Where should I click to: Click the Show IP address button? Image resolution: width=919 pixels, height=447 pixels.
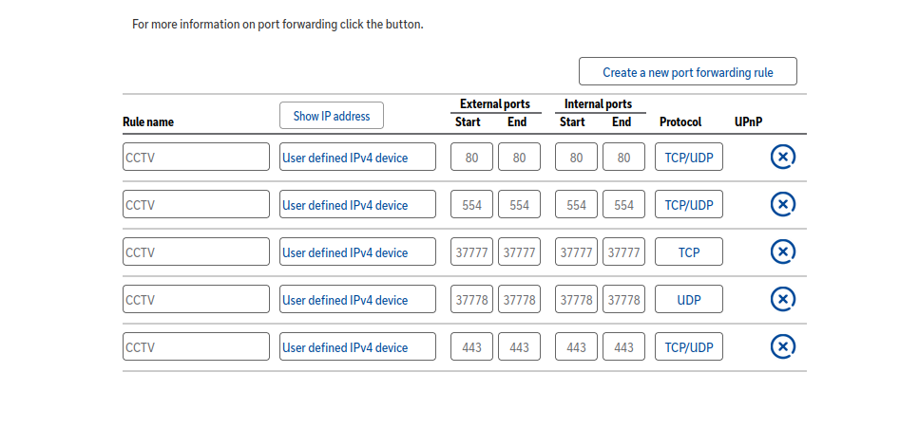[331, 116]
